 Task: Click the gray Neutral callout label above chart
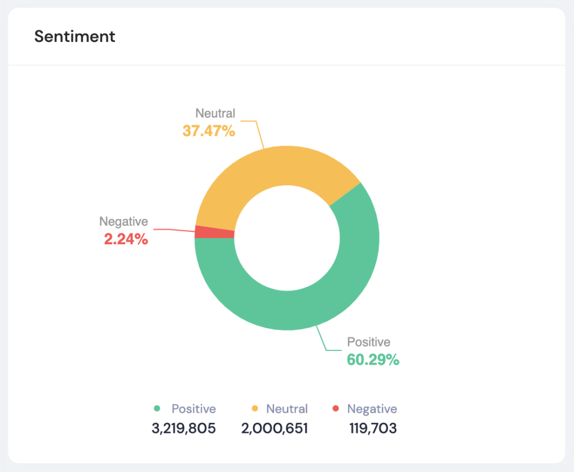point(215,114)
